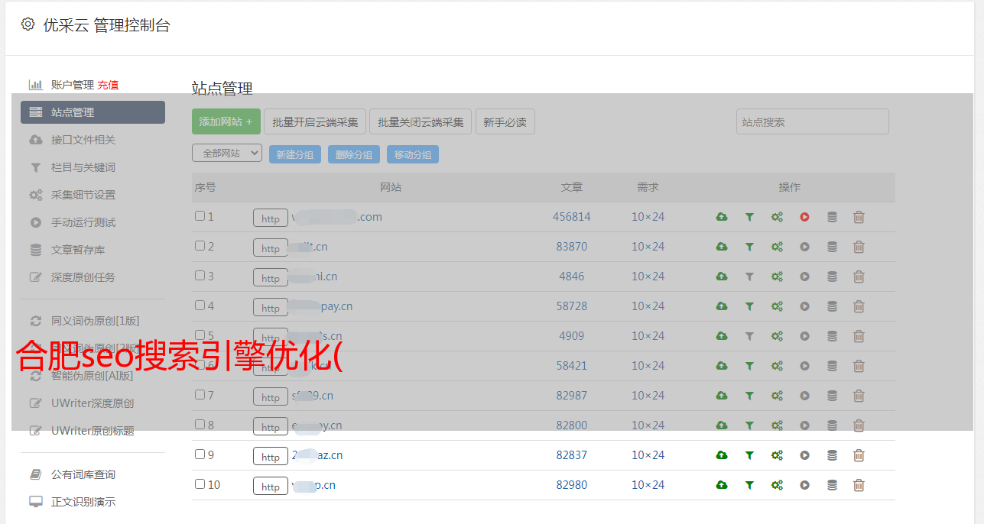Open 账户管理 in the sidebar

(73, 85)
